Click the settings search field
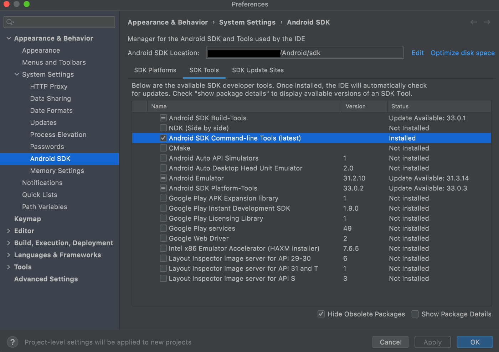This screenshot has height=352, width=499. (x=59, y=22)
